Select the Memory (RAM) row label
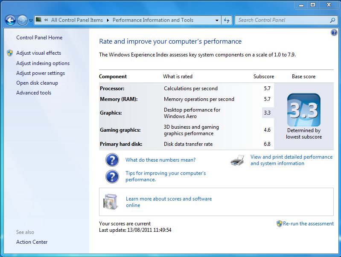This screenshot has height=257, width=341. point(119,99)
